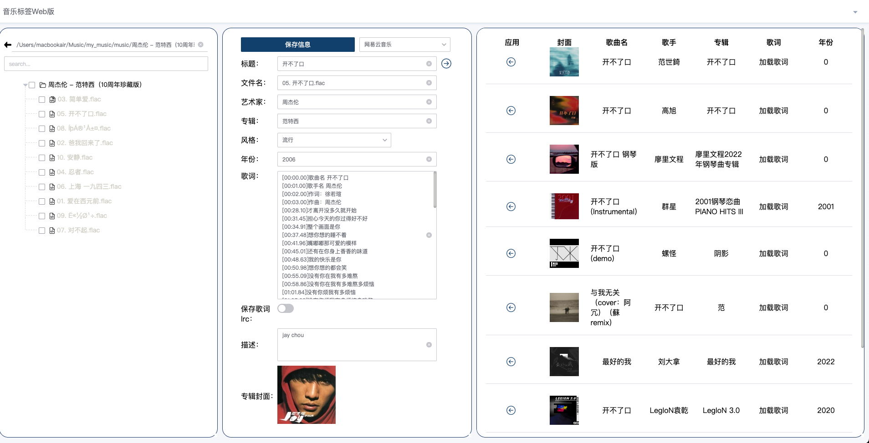The width and height of the screenshot is (869, 443).
Task: Check 06. 上海 一九四三.flac
Action: coord(42,187)
